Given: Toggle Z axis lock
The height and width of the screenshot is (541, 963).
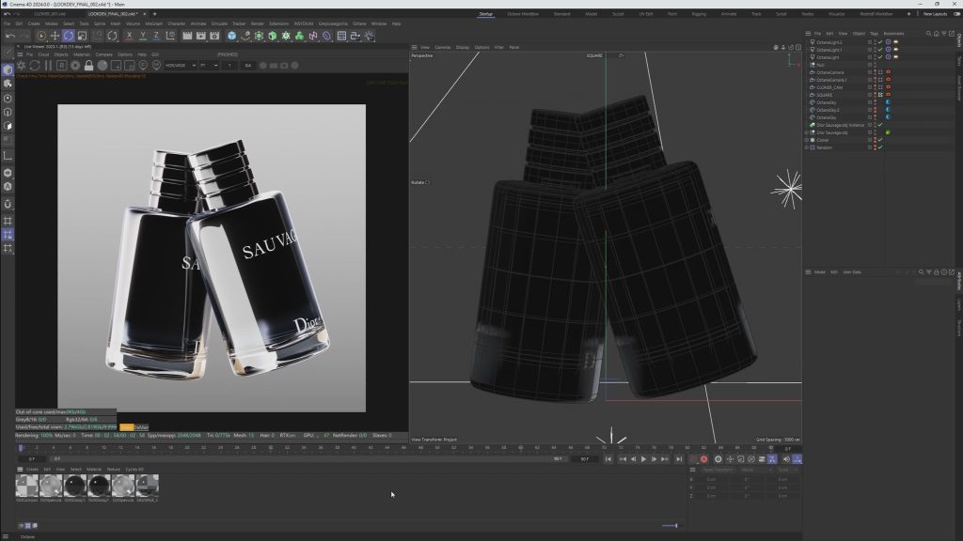Looking at the screenshot, I should point(156,37).
